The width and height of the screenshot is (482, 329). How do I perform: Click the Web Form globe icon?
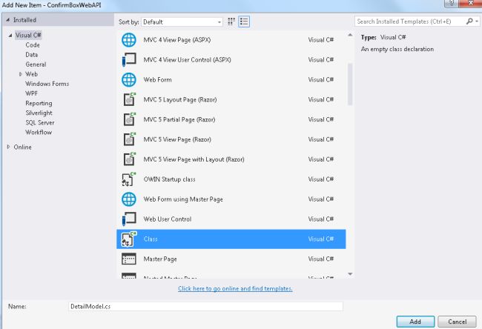click(x=129, y=79)
